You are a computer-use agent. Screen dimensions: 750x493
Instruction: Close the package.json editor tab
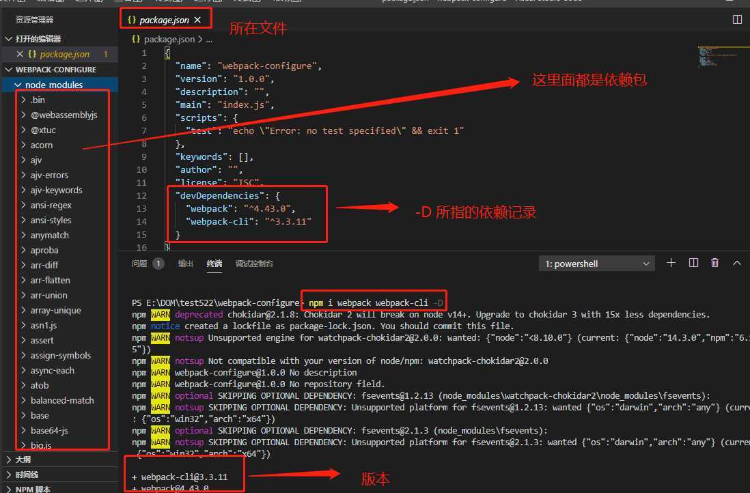click(197, 20)
